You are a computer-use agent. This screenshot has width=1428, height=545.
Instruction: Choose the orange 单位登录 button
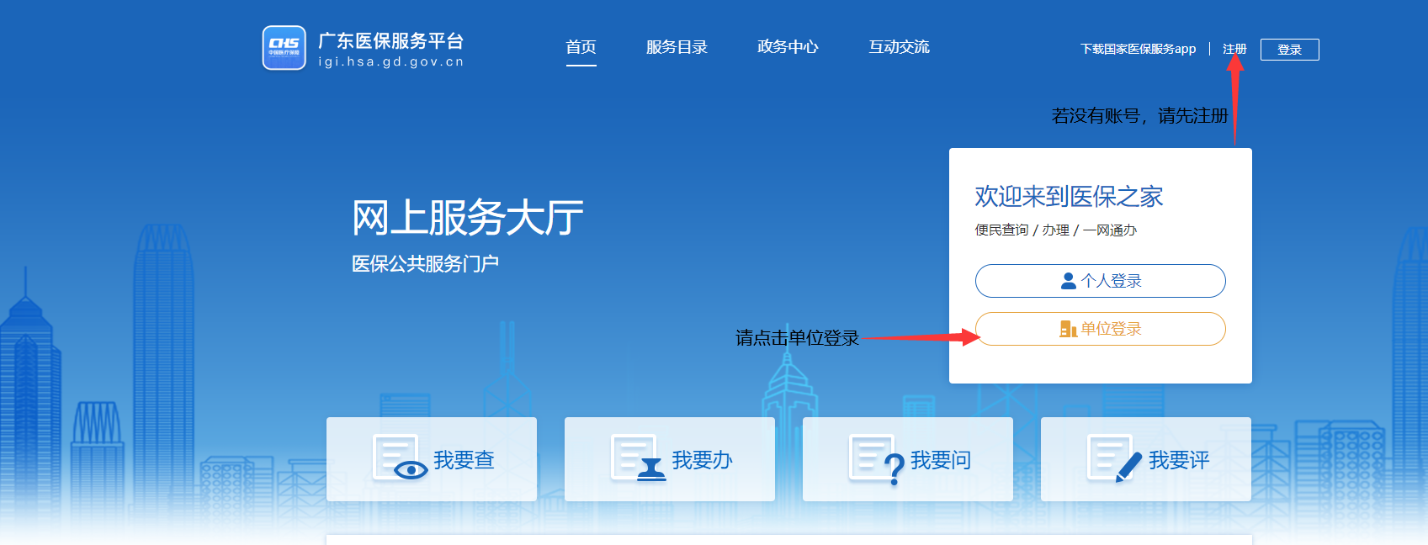1100,329
